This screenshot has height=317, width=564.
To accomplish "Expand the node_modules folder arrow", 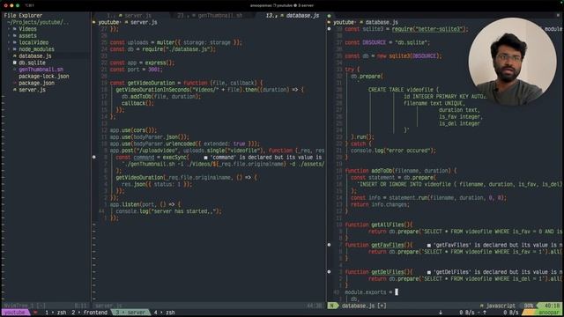I will 9,49.
